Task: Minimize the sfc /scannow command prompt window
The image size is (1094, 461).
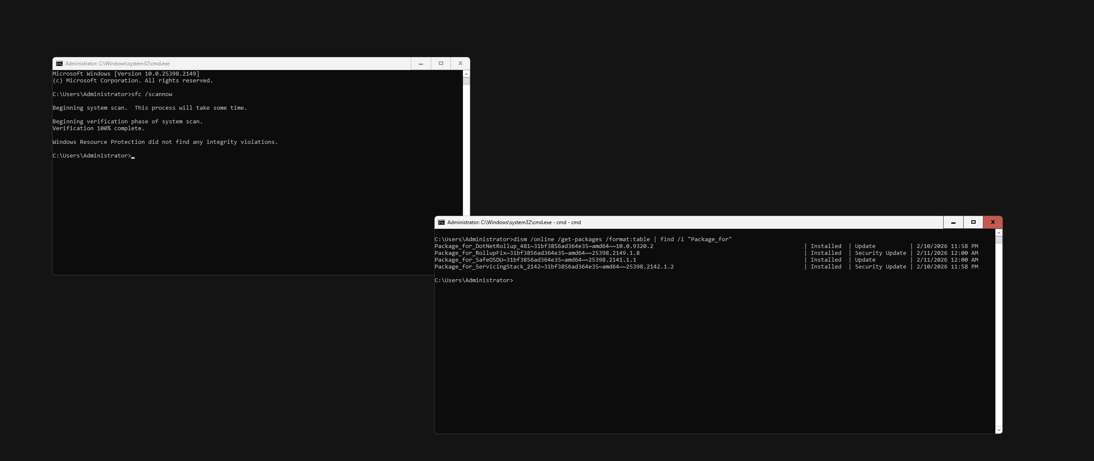Action: 421,64
